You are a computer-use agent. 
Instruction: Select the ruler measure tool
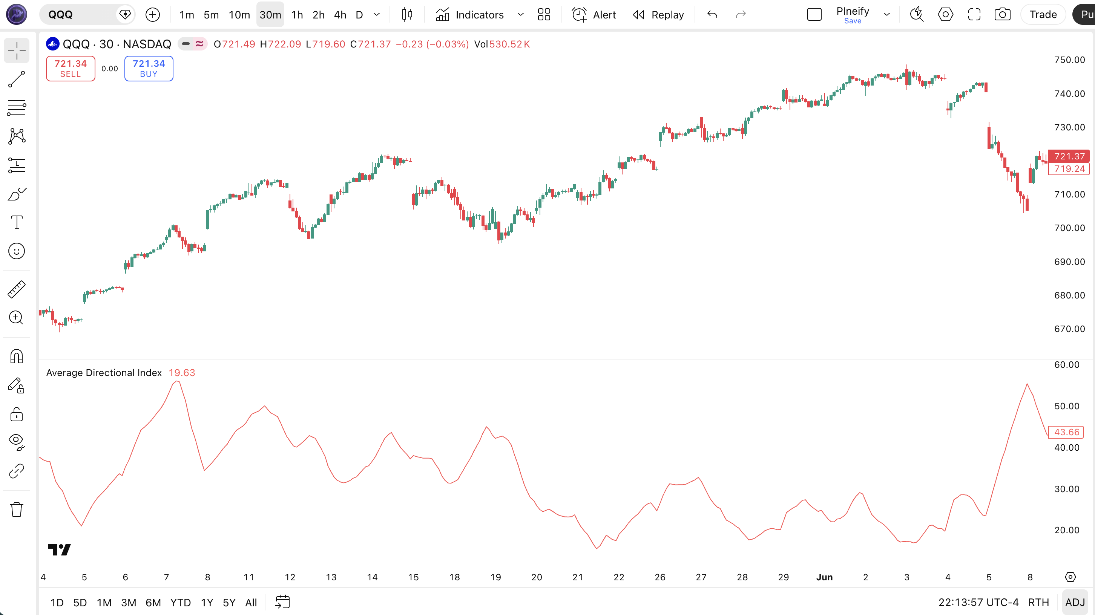[17, 289]
